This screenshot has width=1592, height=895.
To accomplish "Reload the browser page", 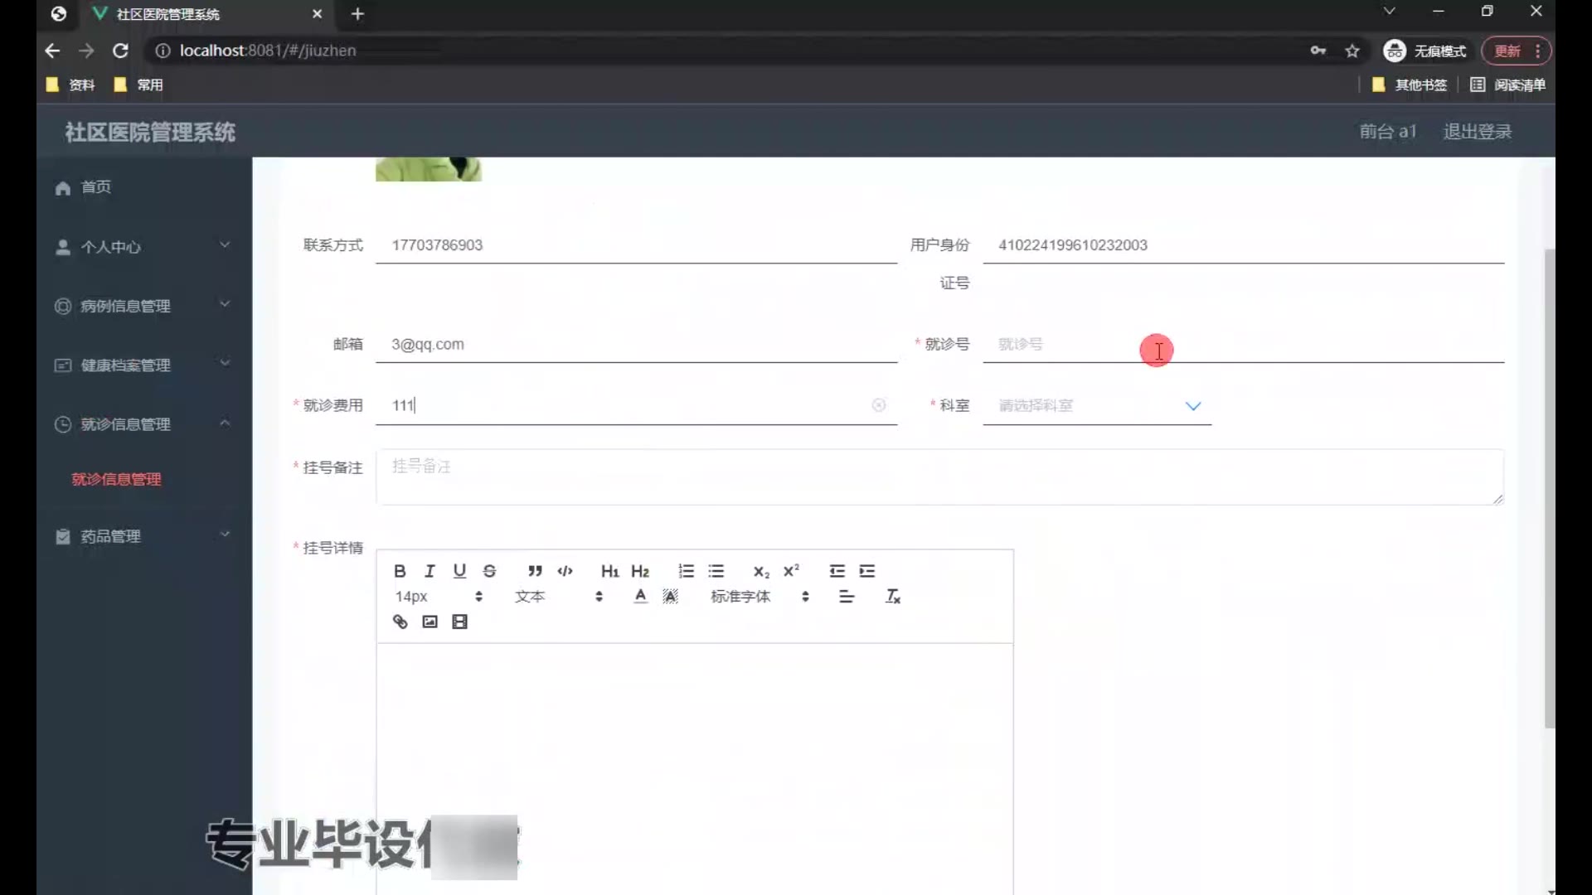I will click(x=120, y=51).
